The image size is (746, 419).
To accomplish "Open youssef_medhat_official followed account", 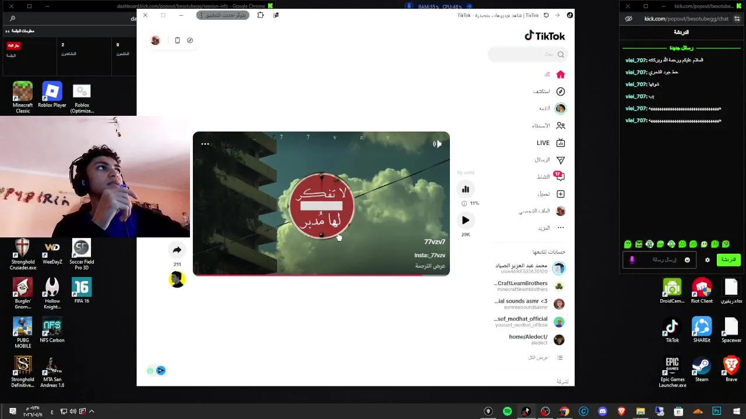I will click(529, 322).
